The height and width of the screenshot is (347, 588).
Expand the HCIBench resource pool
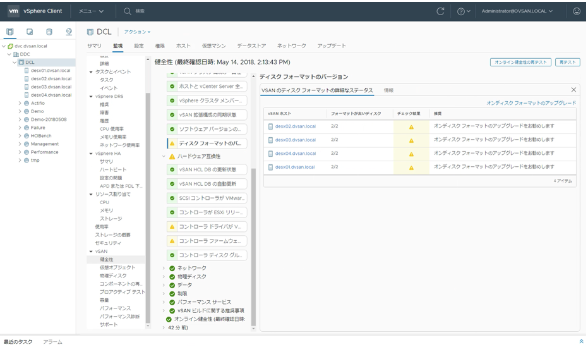click(x=20, y=136)
